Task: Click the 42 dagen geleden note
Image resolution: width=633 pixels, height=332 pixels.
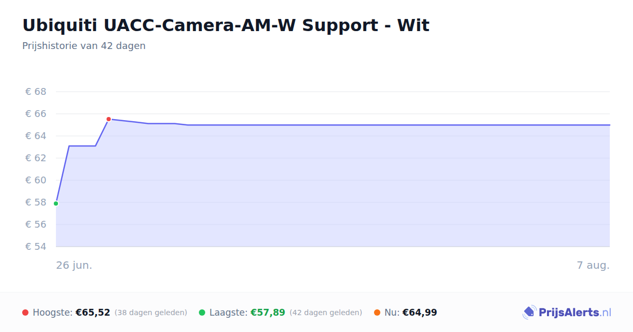Action: pyautogui.click(x=326, y=313)
